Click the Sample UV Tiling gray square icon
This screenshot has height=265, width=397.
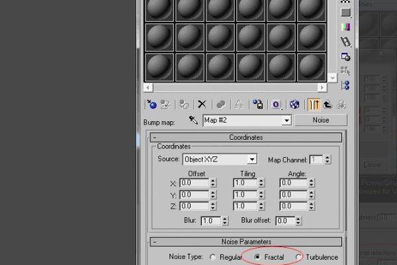point(345,12)
